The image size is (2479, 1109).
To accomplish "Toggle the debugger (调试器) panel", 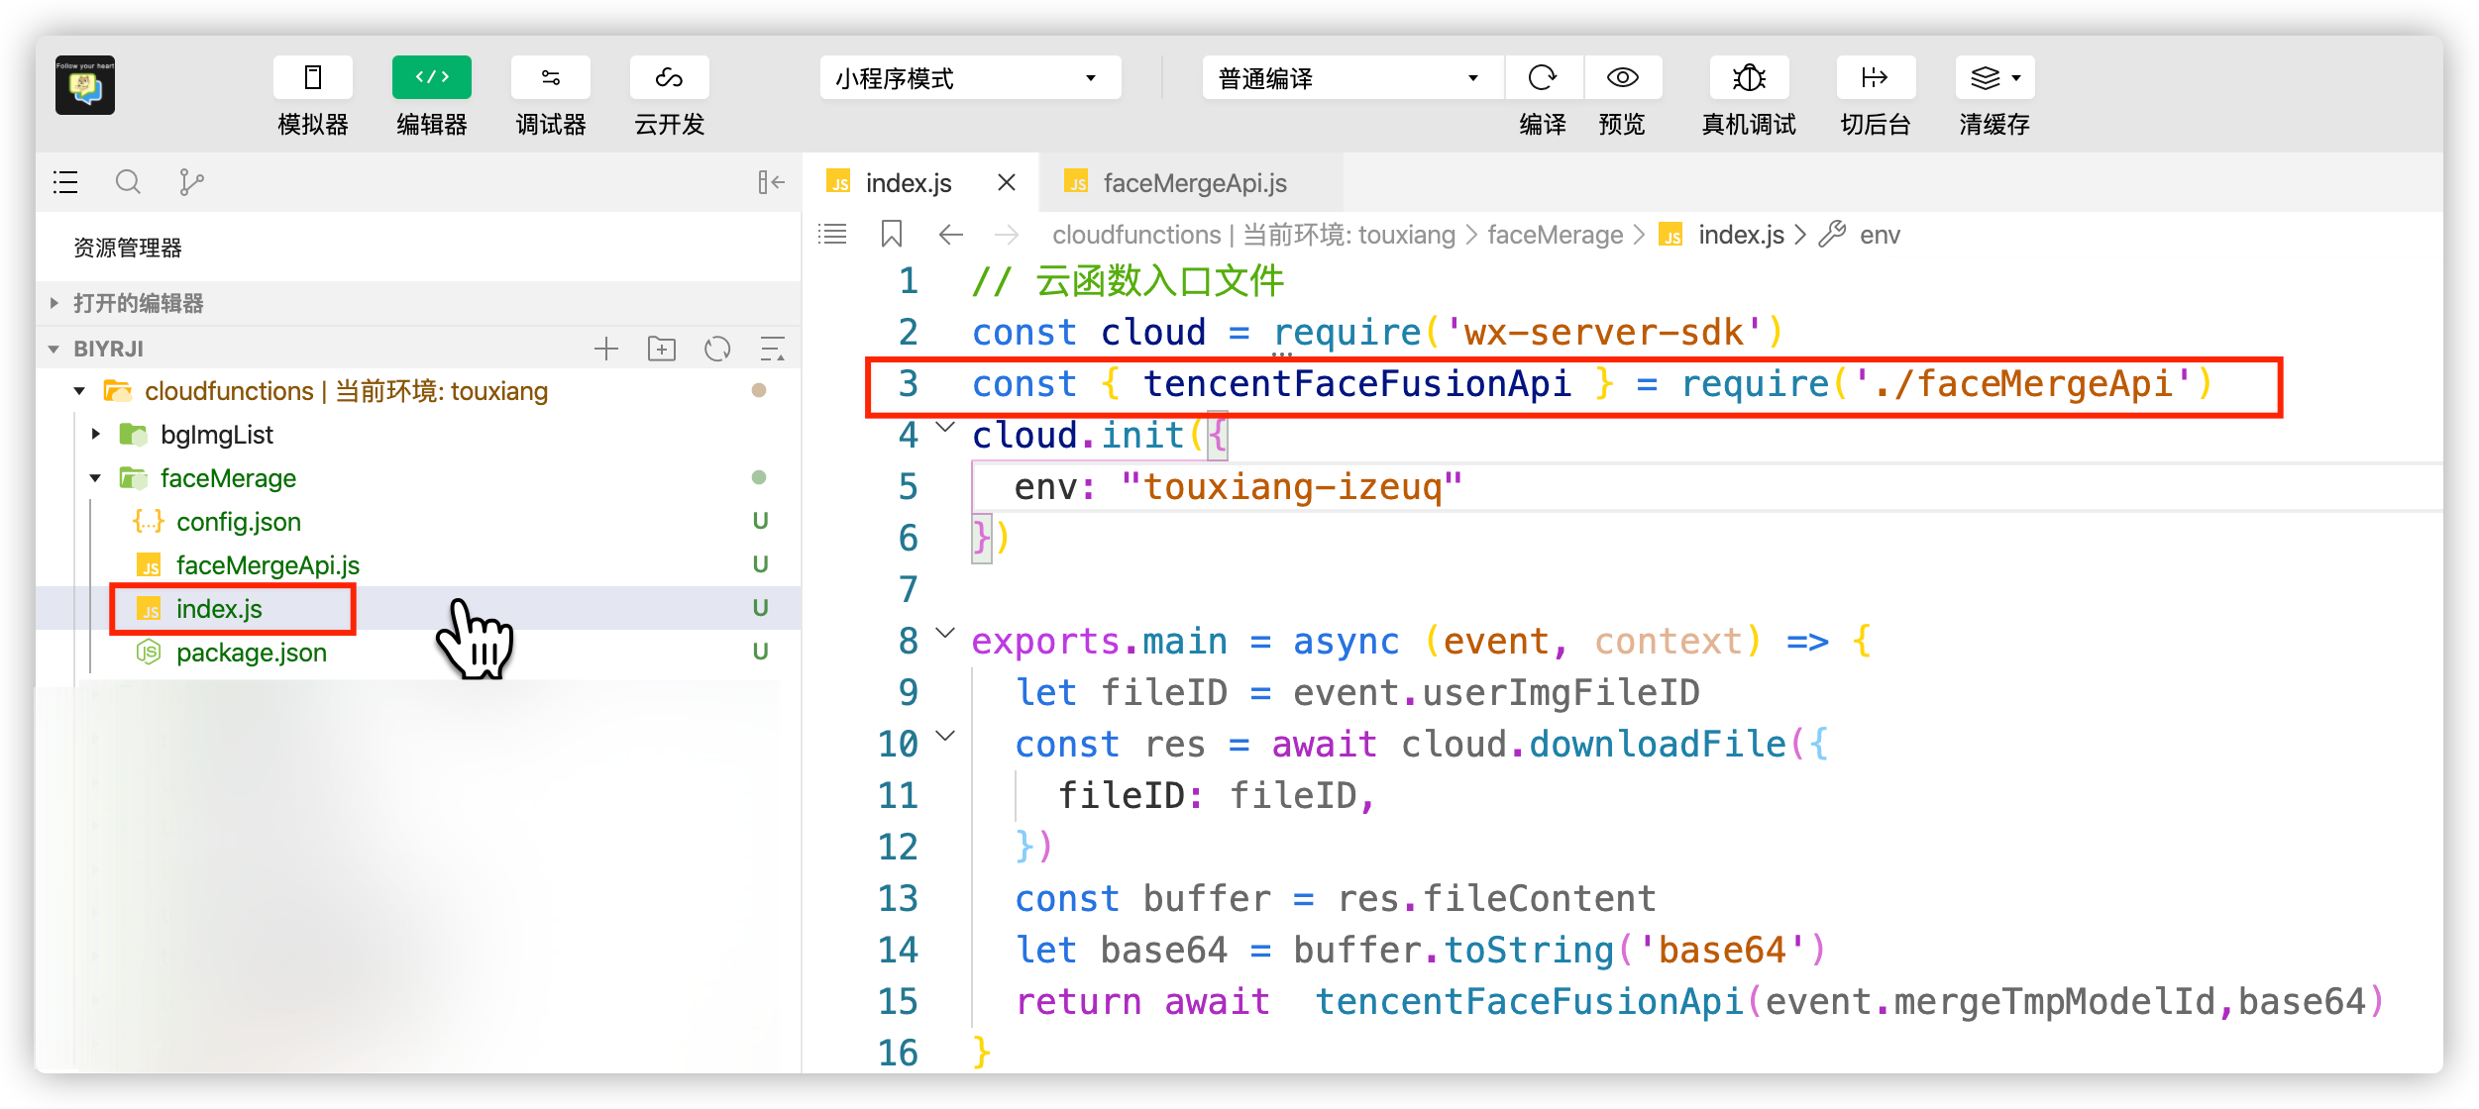I will click(x=550, y=78).
